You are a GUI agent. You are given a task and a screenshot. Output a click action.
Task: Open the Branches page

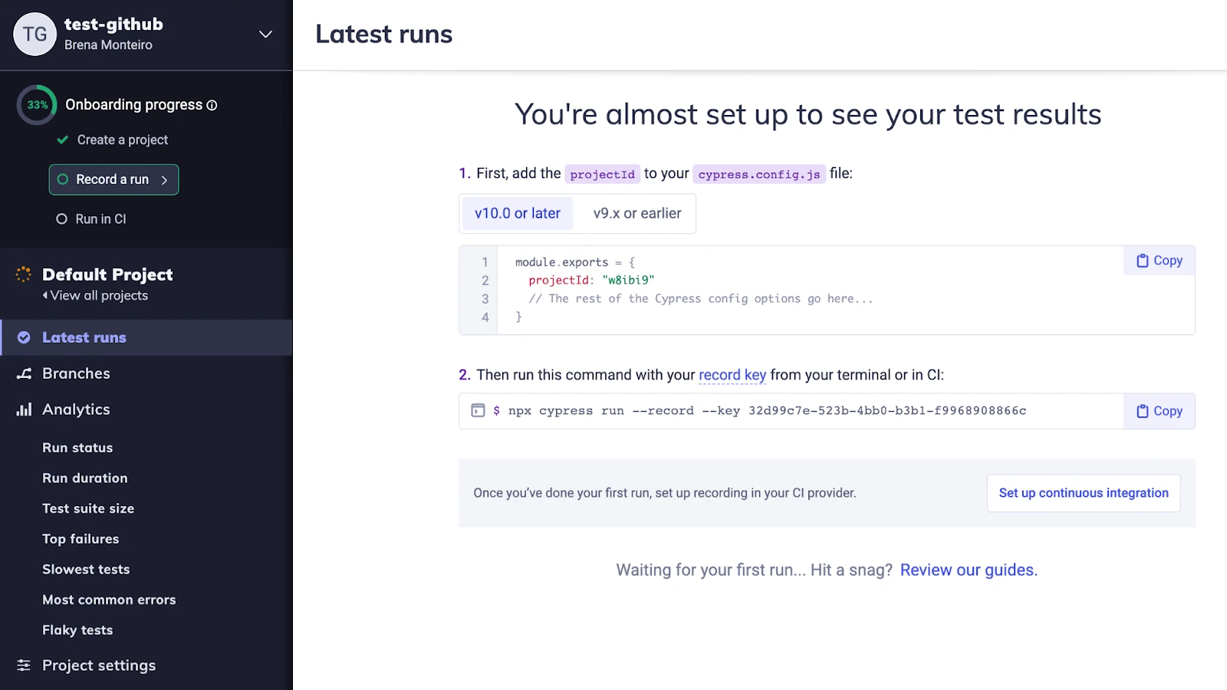click(76, 373)
